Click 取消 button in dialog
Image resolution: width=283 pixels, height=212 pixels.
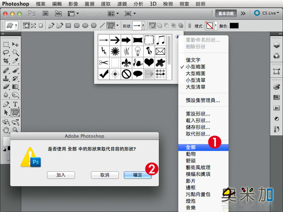click(105, 175)
